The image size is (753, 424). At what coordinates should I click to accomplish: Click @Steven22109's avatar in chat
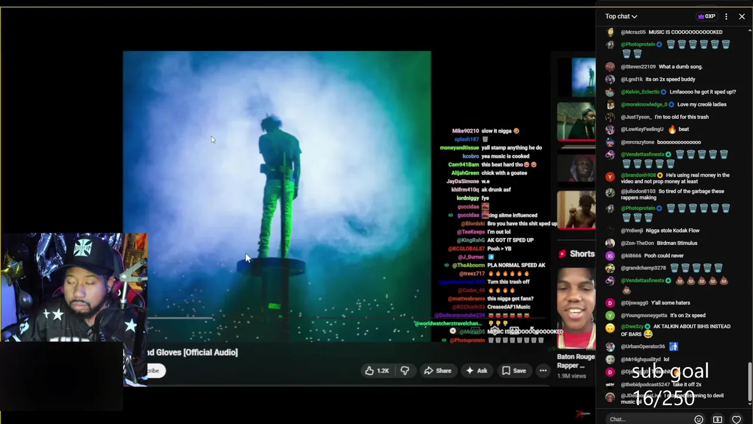(610, 67)
